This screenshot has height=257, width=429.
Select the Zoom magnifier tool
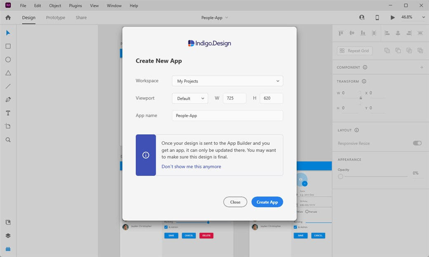click(8, 140)
